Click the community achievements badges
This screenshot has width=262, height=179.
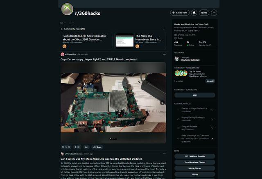pyautogui.click(x=181, y=73)
